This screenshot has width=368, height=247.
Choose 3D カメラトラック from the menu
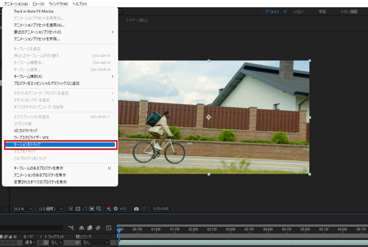click(26, 131)
